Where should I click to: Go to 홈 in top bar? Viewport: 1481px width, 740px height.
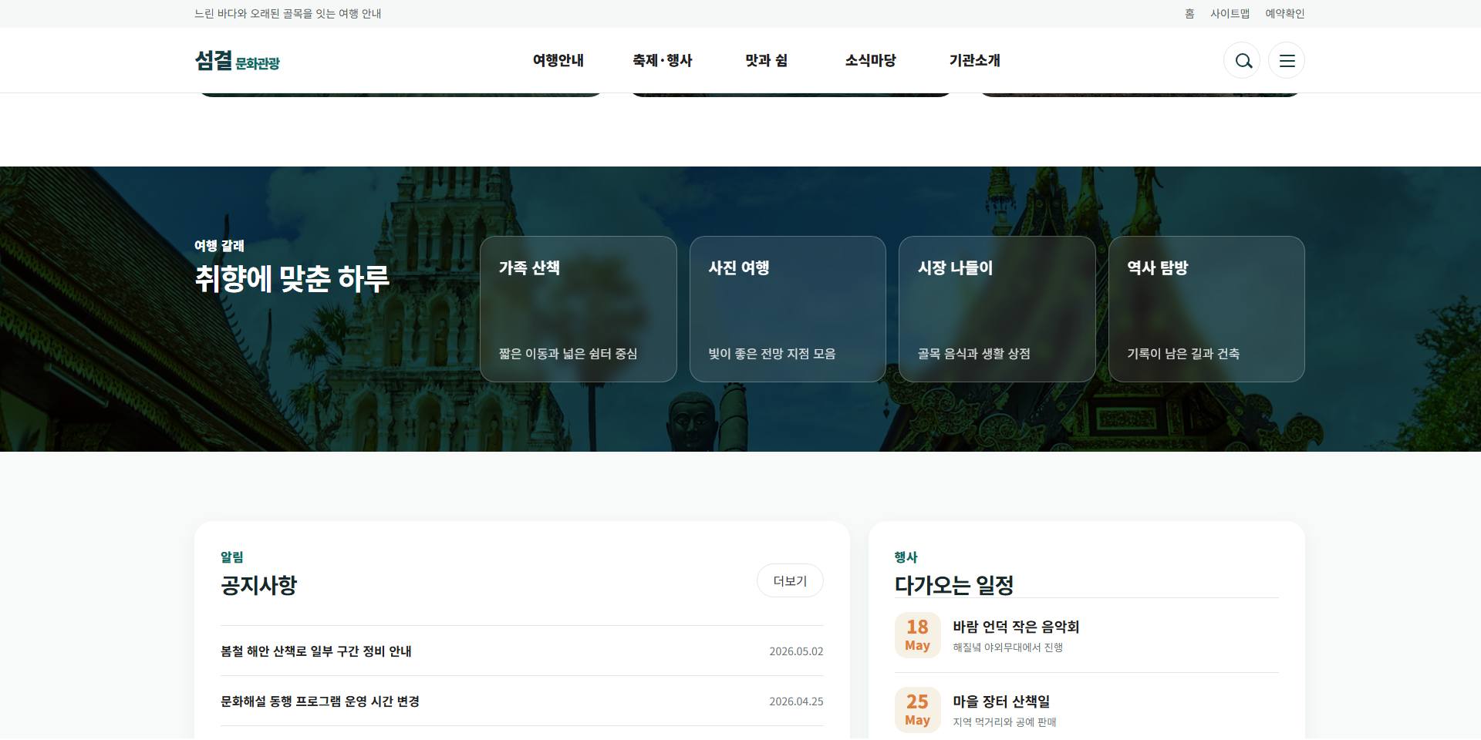[x=1189, y=14]
